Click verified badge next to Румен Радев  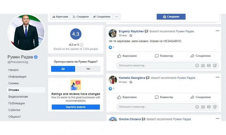tap(36, 57)
